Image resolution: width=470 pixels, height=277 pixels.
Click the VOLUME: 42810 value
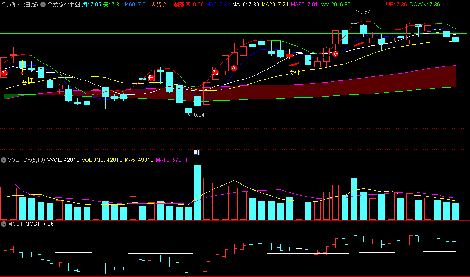coord(102,160)
